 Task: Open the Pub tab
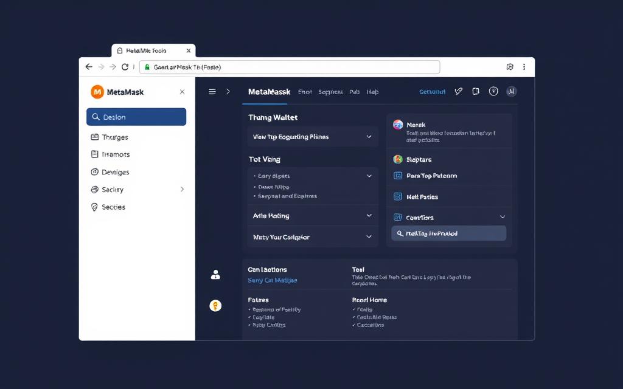pyautogui.click(x=355, y=92)
